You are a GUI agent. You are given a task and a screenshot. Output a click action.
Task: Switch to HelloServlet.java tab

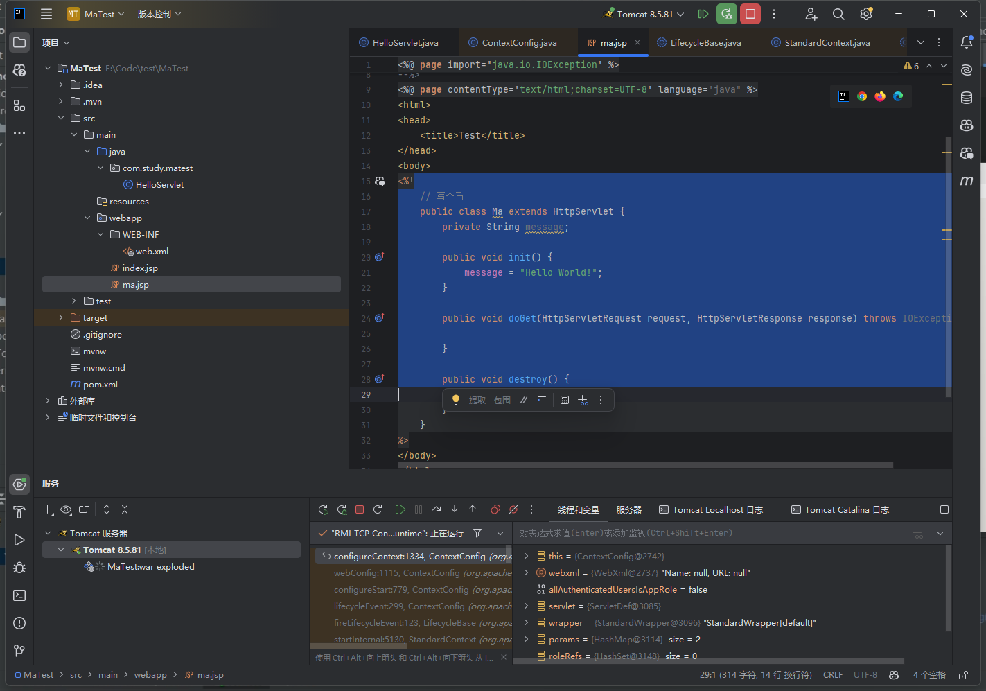tap(398, 42)
